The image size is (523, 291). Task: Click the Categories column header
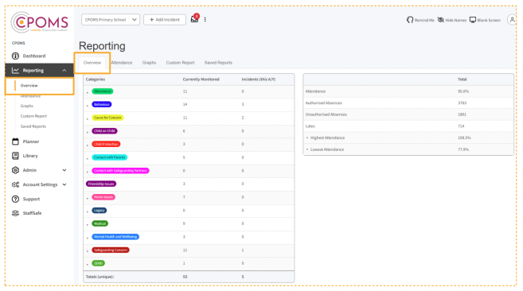point(96,80)
